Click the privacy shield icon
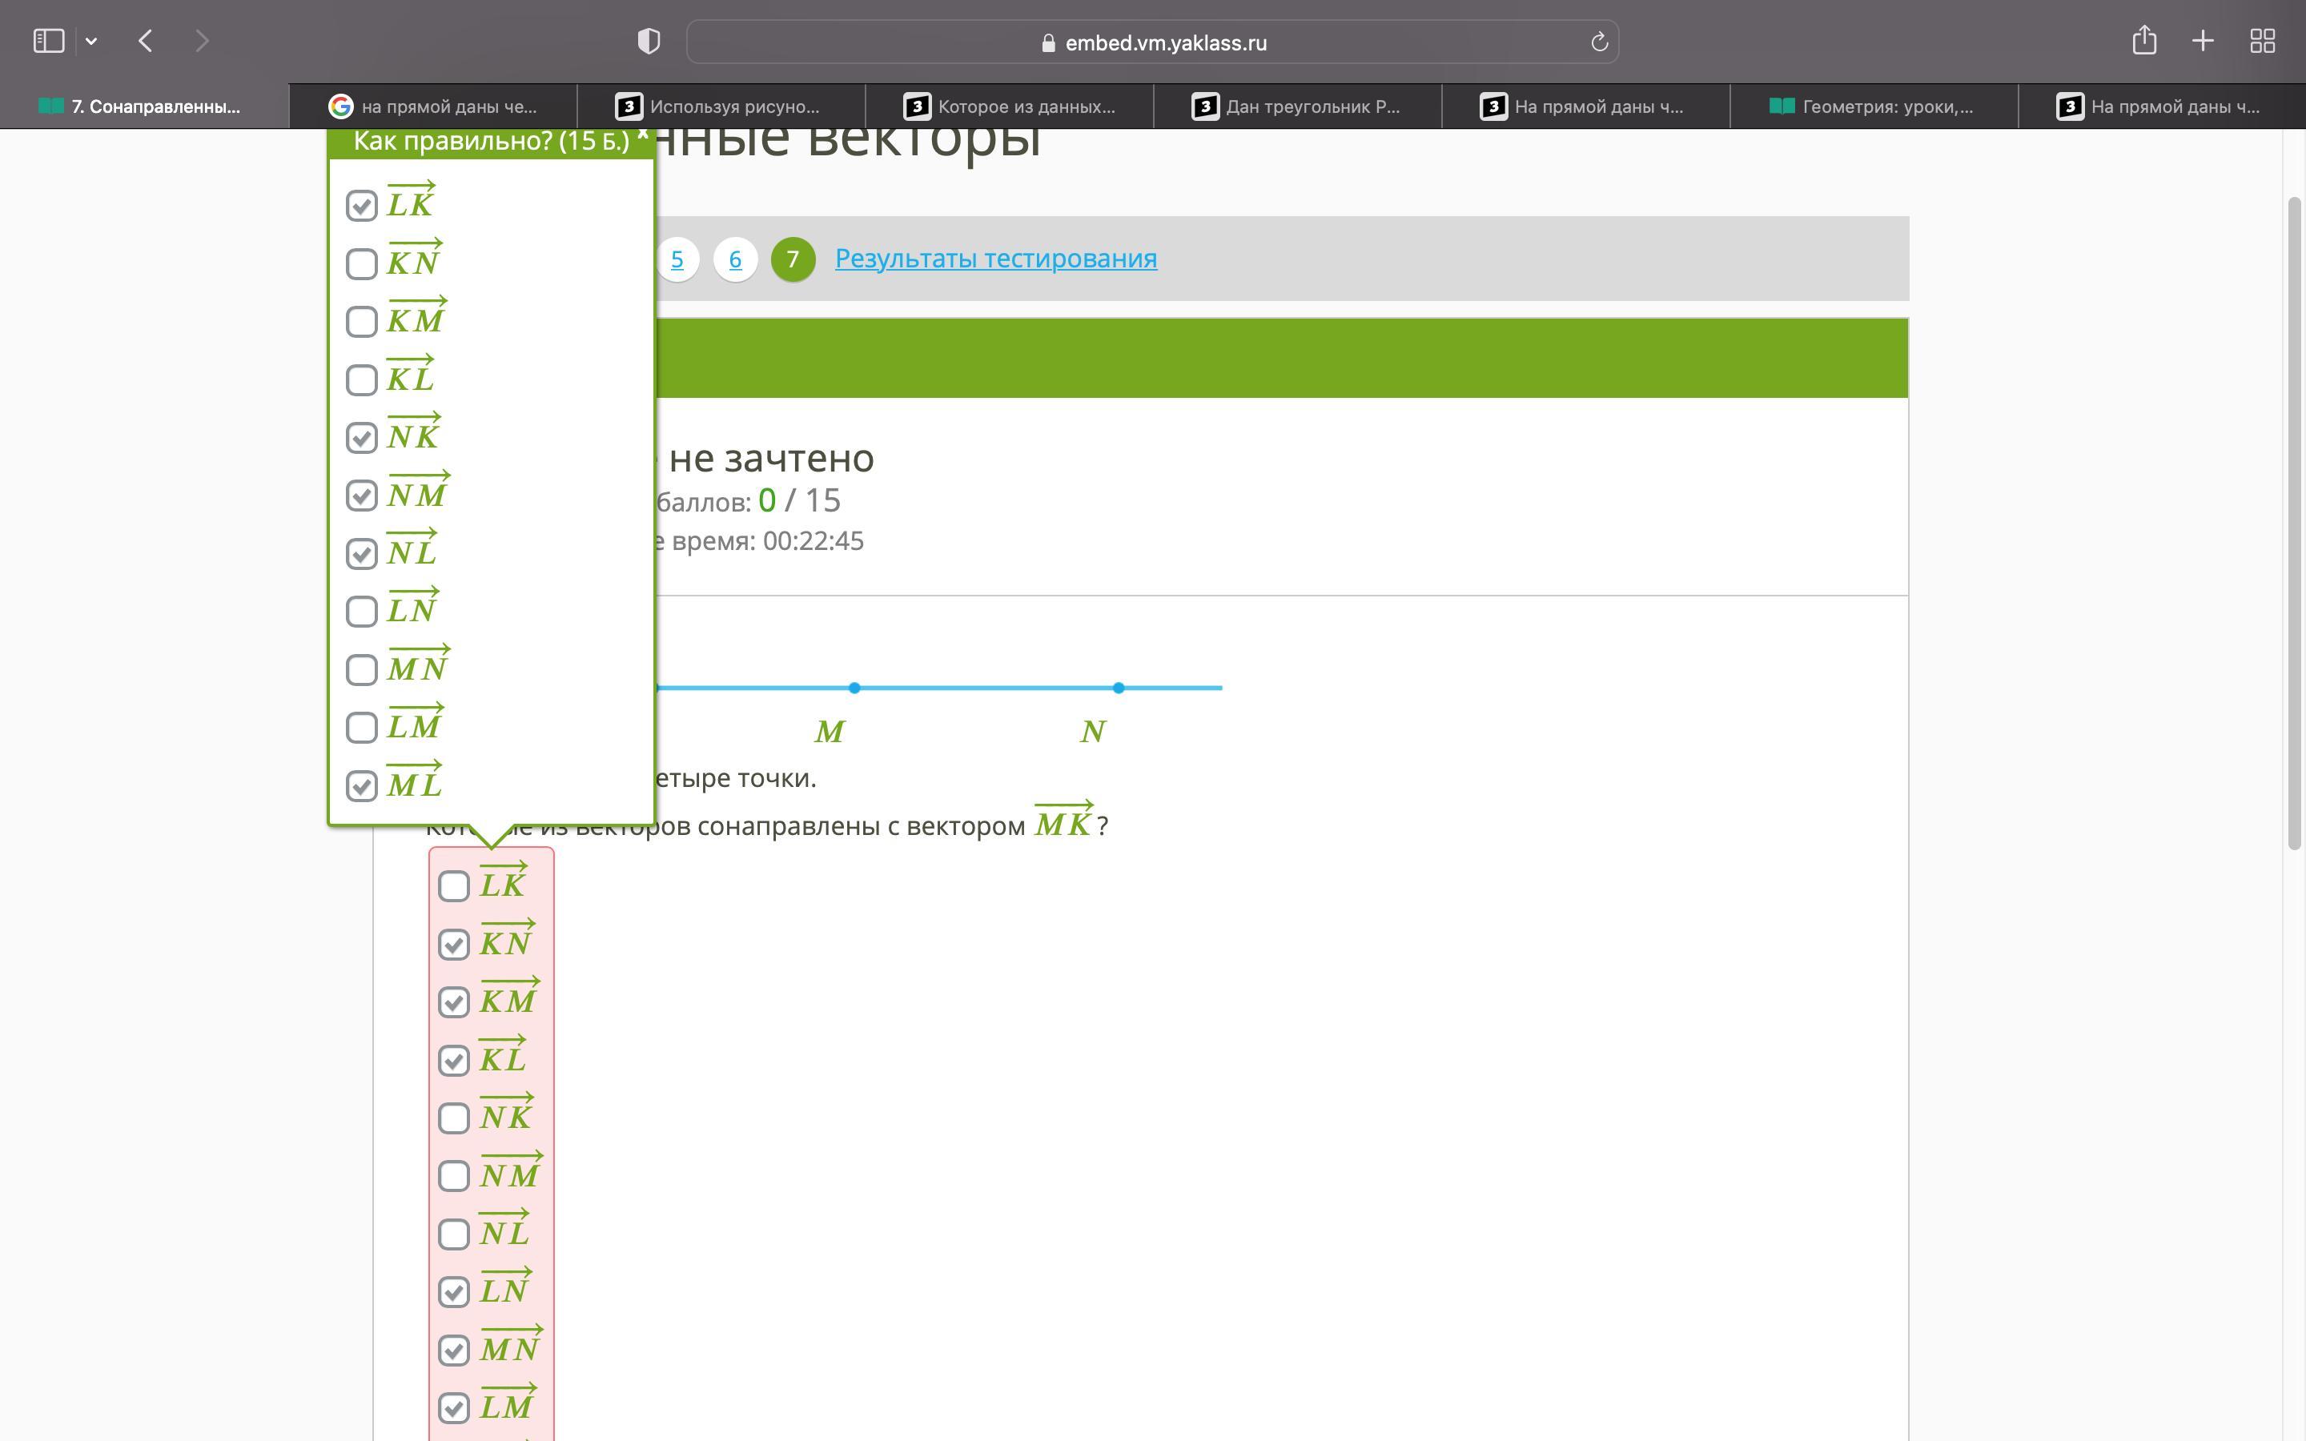The width and height of the screenshot is (2306, 1441). pos(648,41)
